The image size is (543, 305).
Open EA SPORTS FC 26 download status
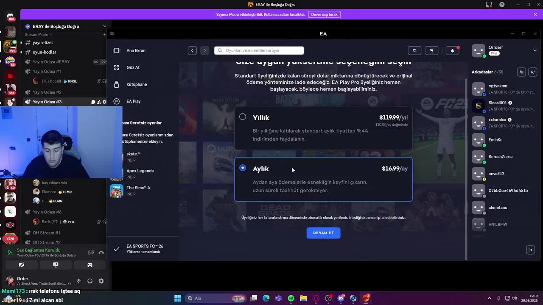(x=143, y=249)
